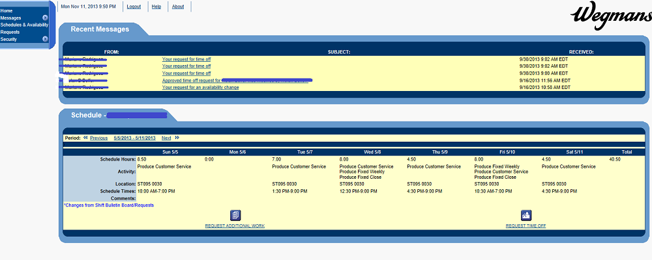Click the Sun 5/5 column header

[170, 152]
